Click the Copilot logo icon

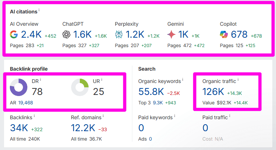click(x=224, y=35)
